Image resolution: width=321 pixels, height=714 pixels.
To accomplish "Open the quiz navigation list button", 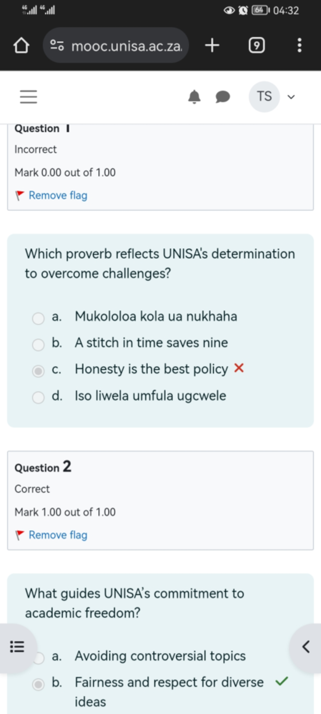I will click(x=17, y=647).
